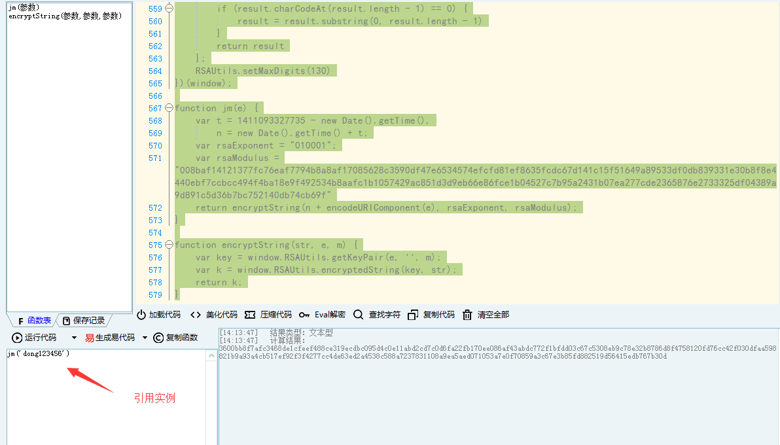Click the 复制函数 button

coord(175,338)
